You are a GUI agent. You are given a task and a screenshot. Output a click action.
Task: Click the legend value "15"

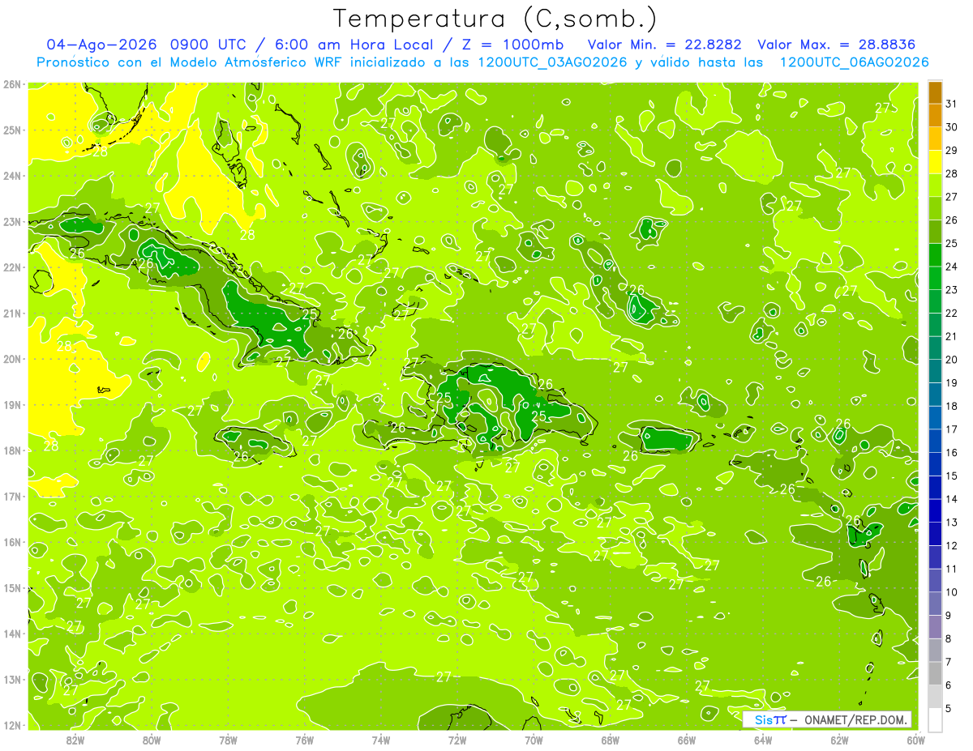coord(952,476)
